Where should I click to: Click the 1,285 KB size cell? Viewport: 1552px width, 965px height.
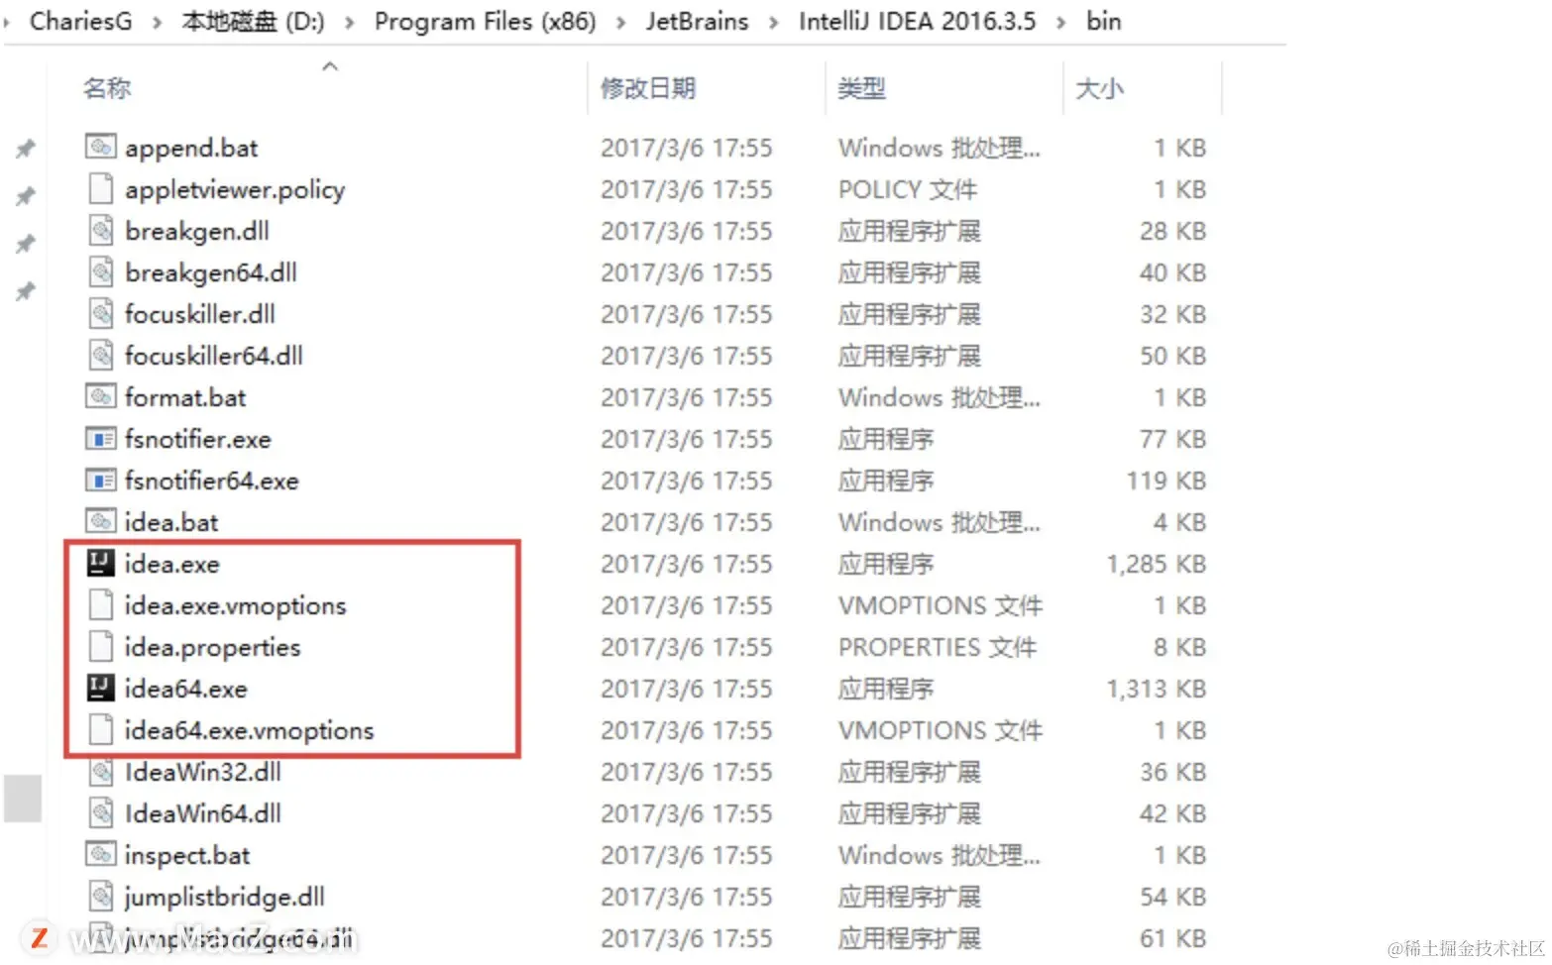tap(1157, 564)
